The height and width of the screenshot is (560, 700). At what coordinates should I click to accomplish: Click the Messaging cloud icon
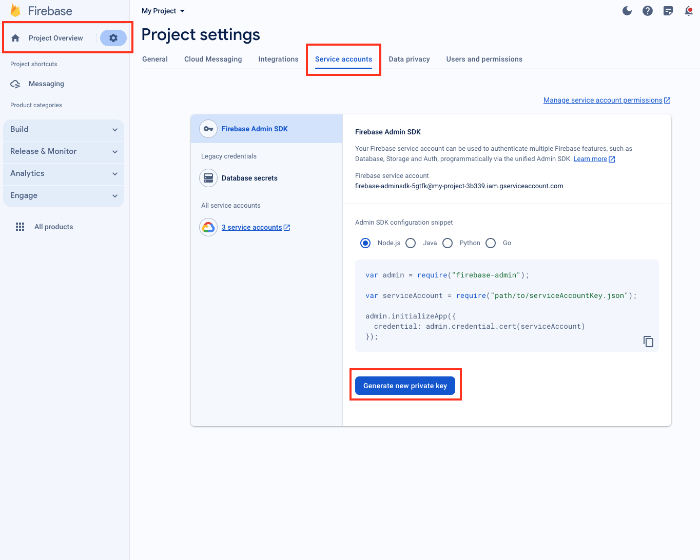[15, 84]
